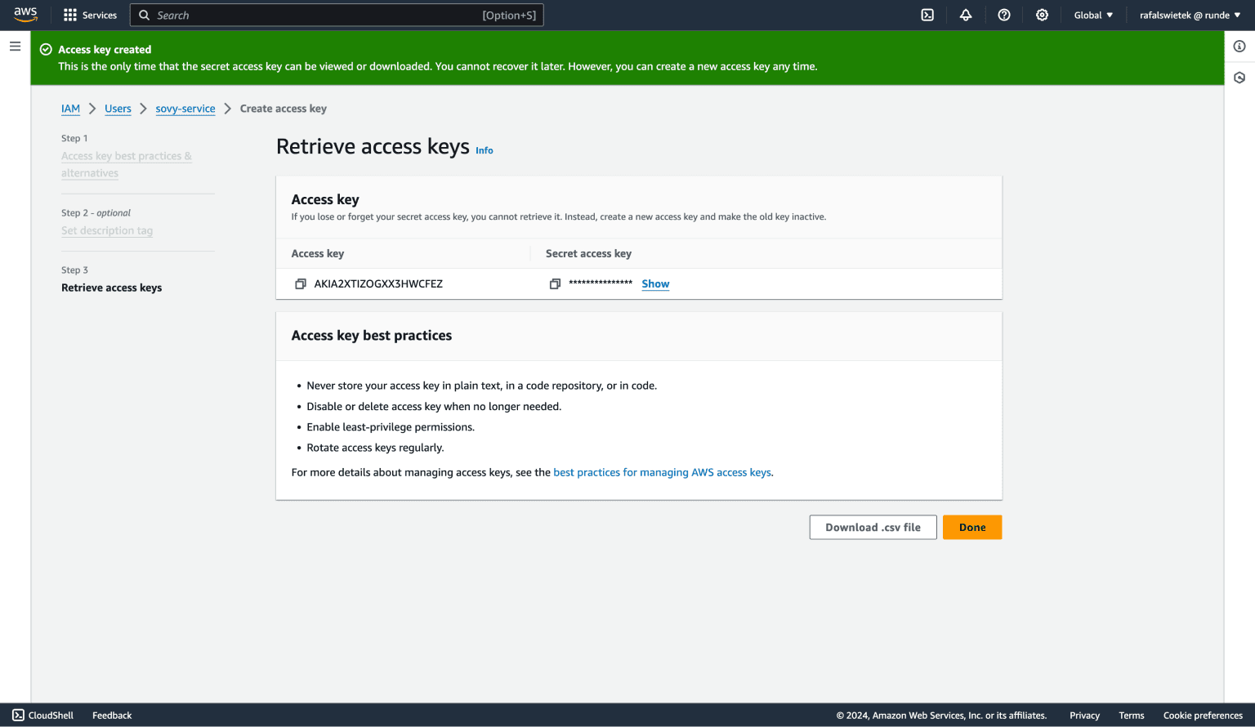Open best practices for managing AWS access keys
1255x727 pixels.
[662, 472]
